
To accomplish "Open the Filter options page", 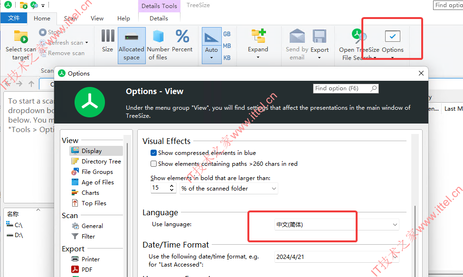I will (83, 237).
